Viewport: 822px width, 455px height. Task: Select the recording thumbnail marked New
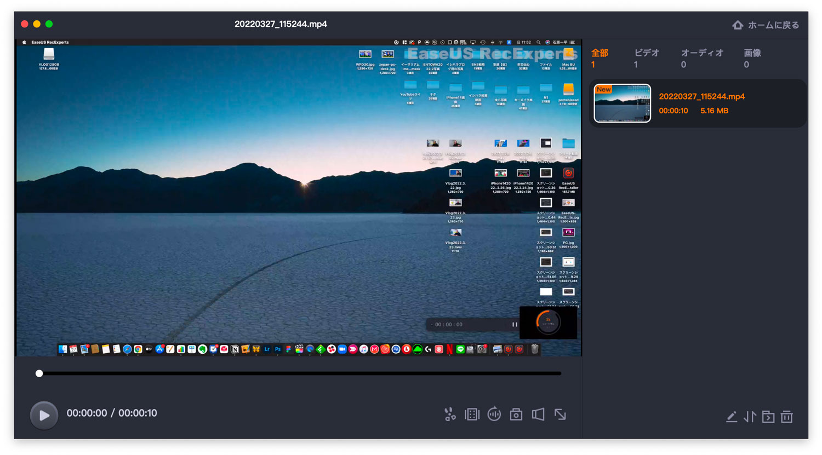[x=623, y=103]
